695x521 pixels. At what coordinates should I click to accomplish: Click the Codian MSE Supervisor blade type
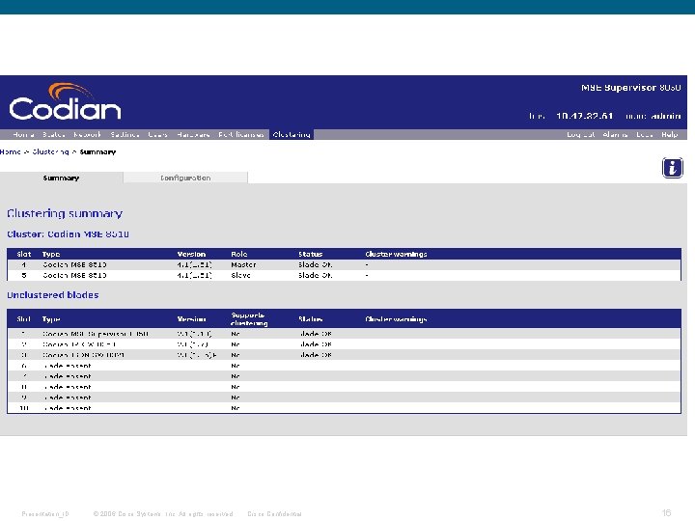click(96, 334)
